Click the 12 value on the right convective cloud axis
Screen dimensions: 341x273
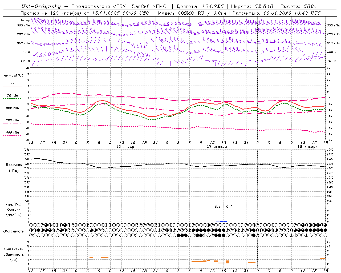329,242
